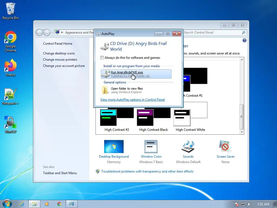Select the High Contrast #2 theme

tap(117, 120)
